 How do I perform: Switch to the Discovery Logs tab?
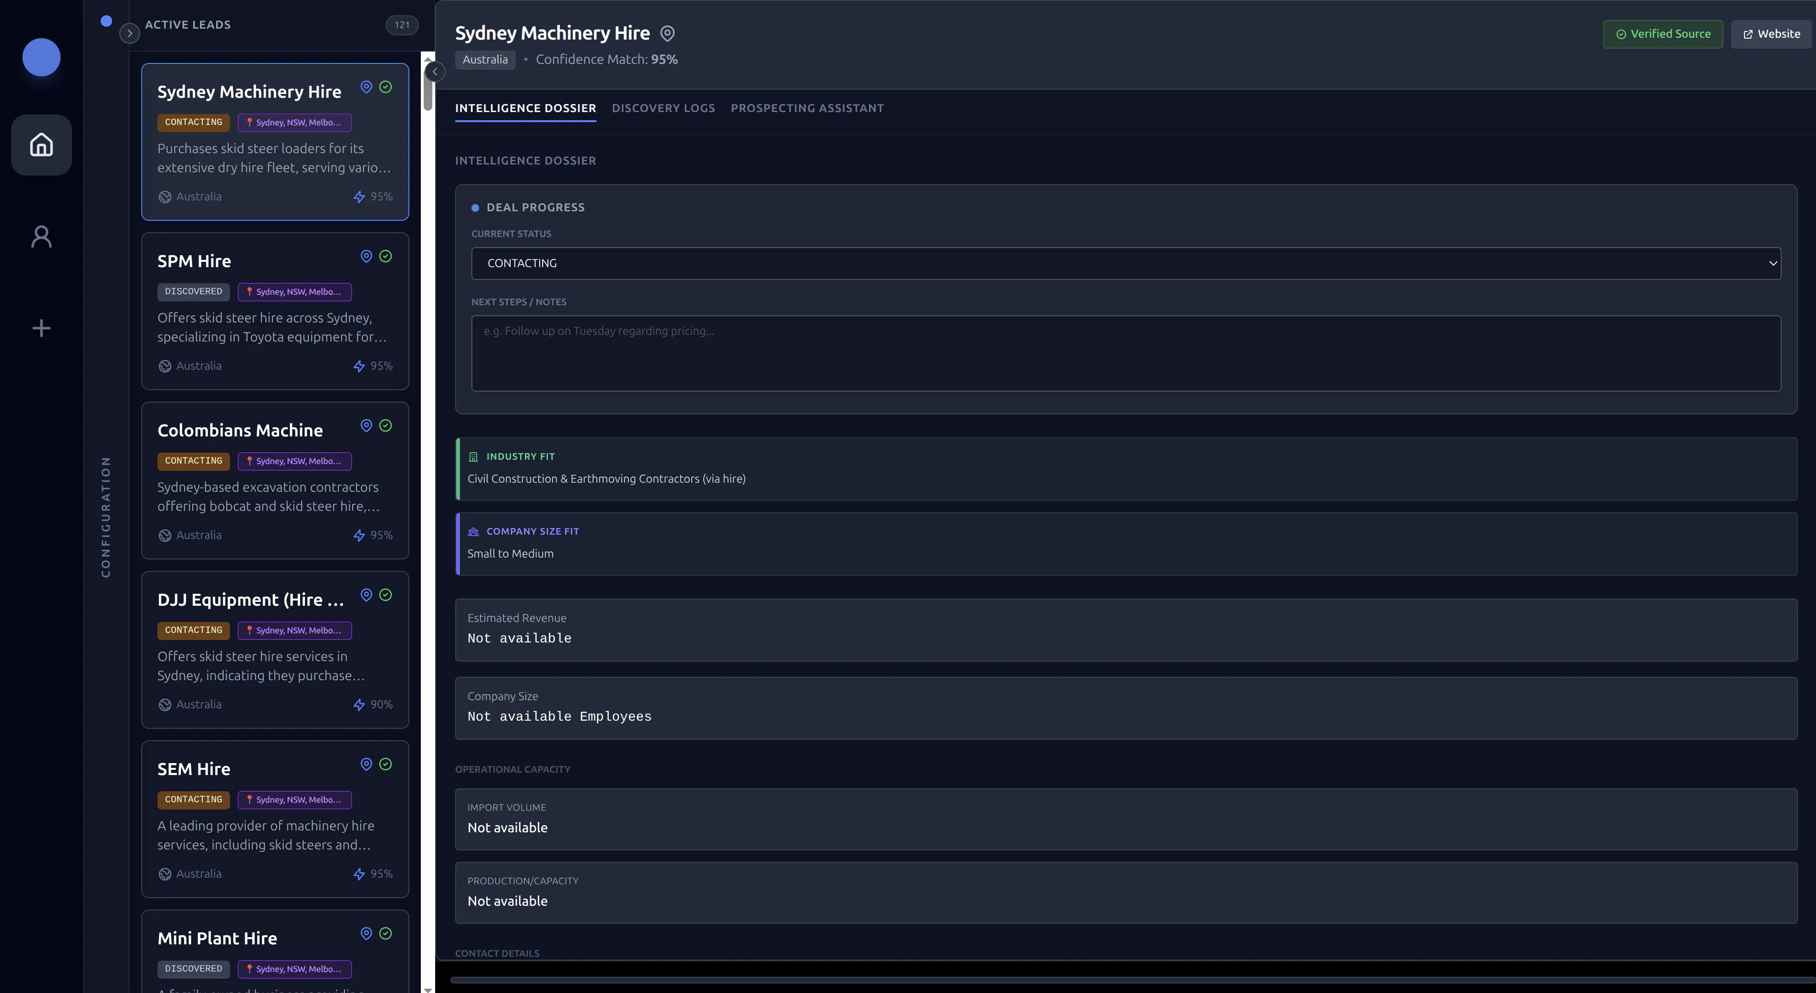pos(663,108)
